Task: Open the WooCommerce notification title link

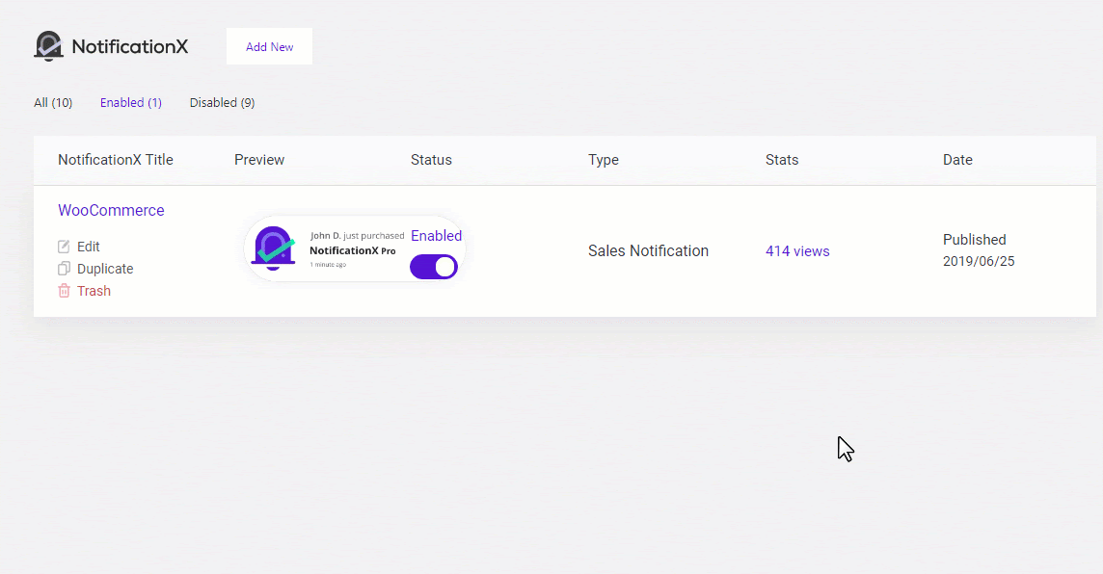Action: (x=111, y=210)
